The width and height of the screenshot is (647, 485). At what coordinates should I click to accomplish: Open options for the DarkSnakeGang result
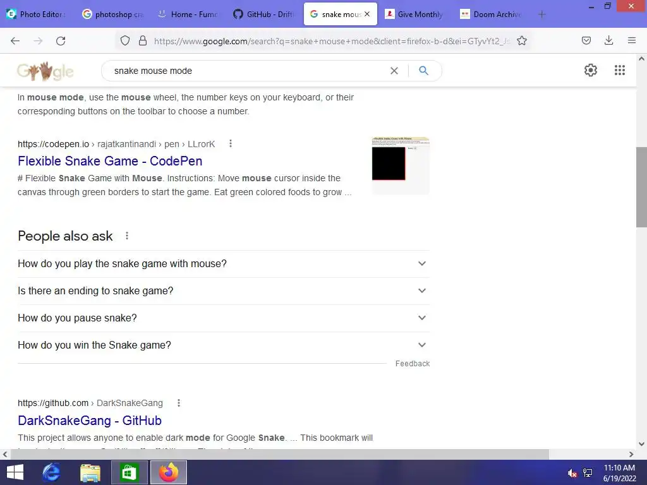pos(178,403)
